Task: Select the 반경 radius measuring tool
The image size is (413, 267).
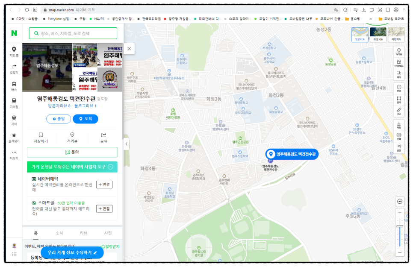Action: [x=399, y=88]
